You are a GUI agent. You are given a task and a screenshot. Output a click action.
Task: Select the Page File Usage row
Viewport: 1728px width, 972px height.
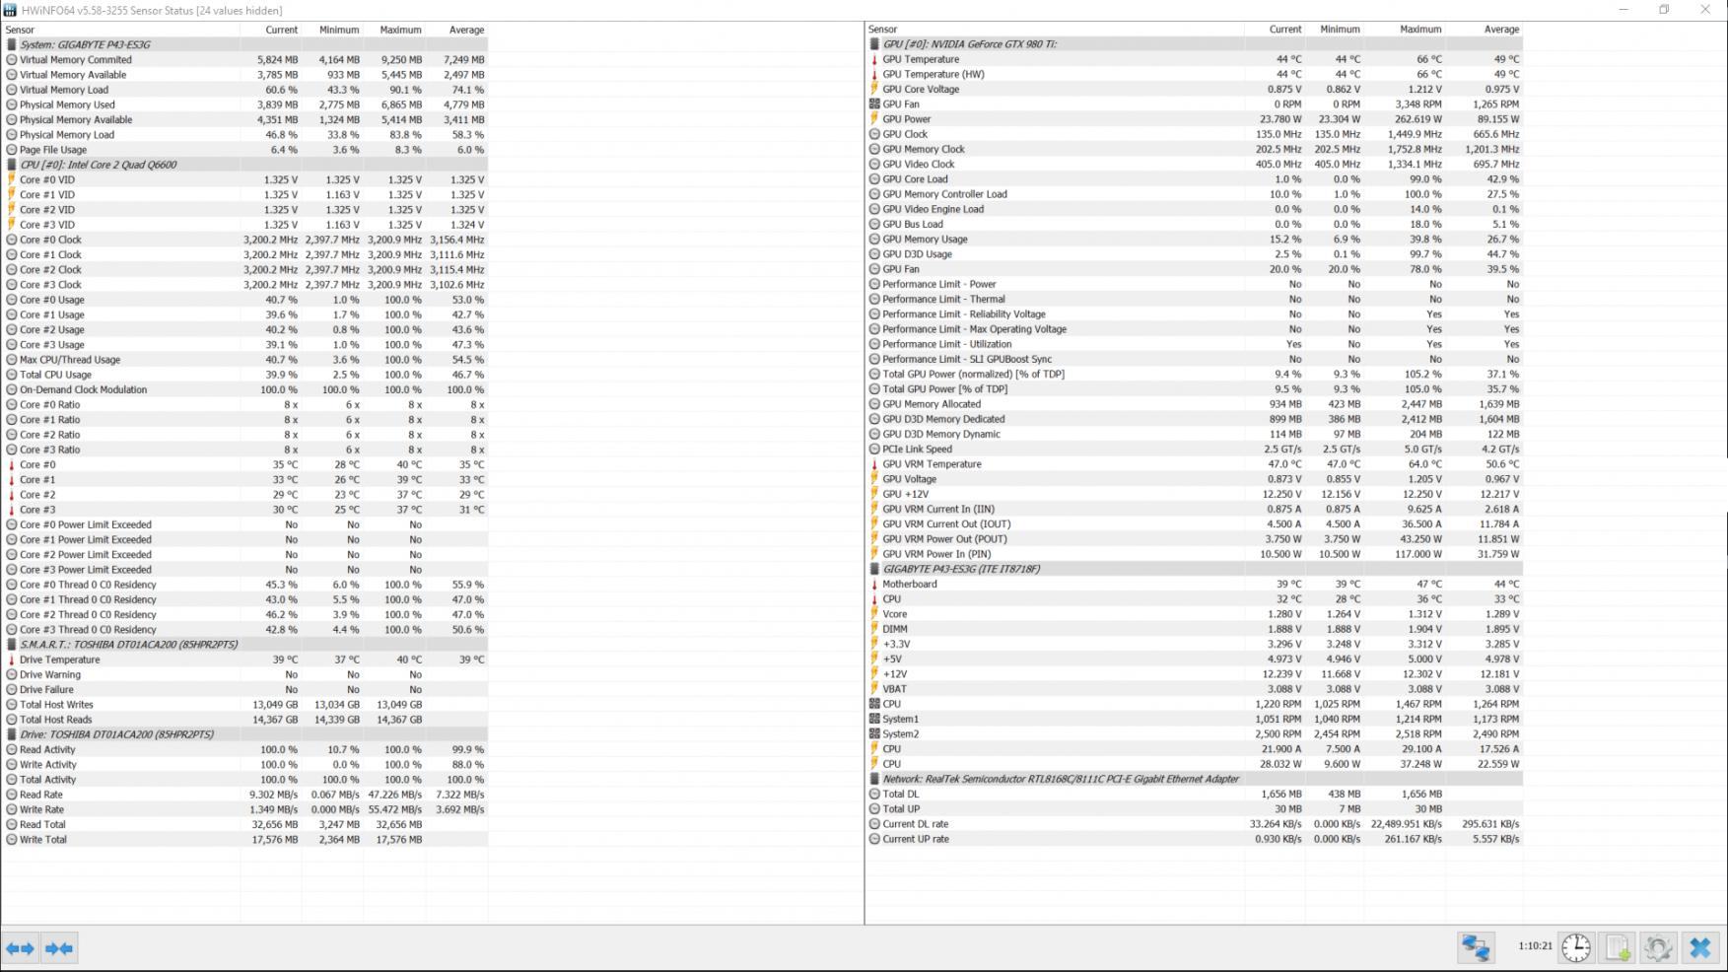pos(244,150)
